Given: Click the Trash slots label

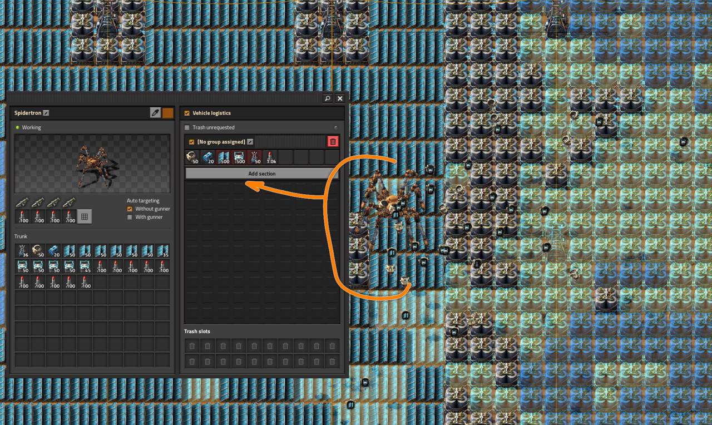Looking at the screenshot, I should (197, 332).
